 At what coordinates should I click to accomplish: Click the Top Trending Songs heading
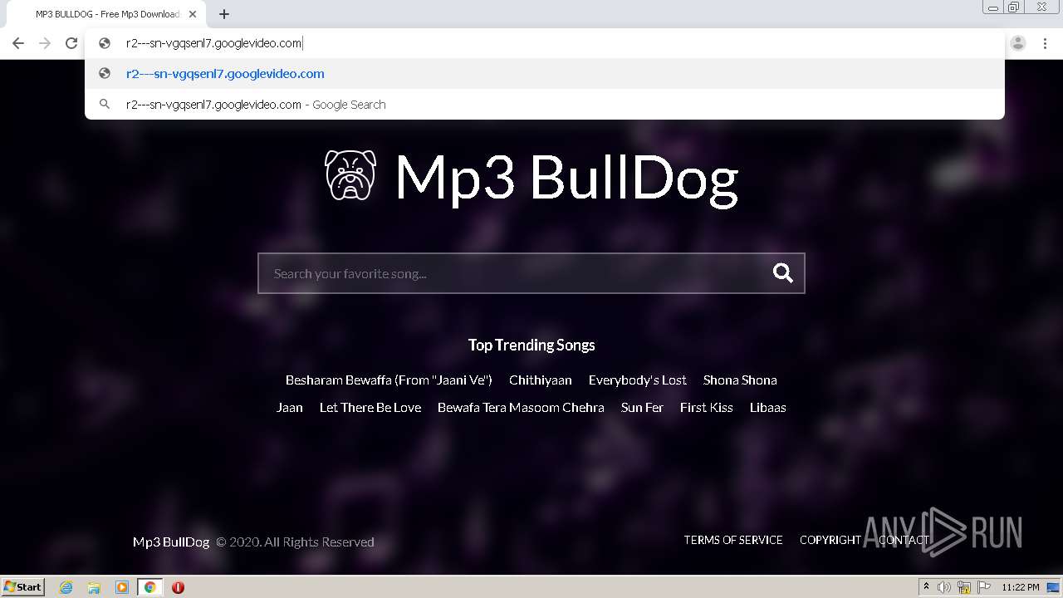tap(531, 345)
